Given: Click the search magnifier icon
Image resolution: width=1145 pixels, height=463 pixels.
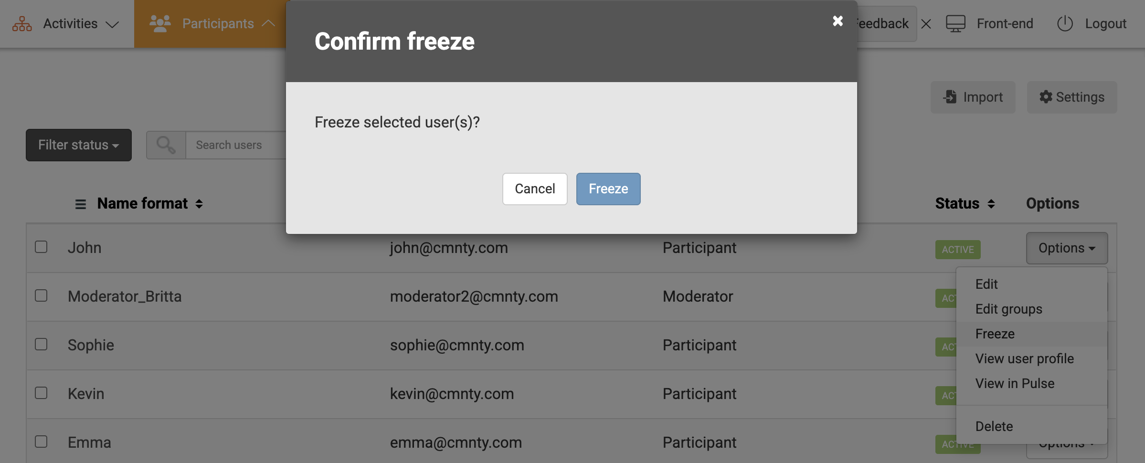Looking at the screenshot, I should coord(166,145).
